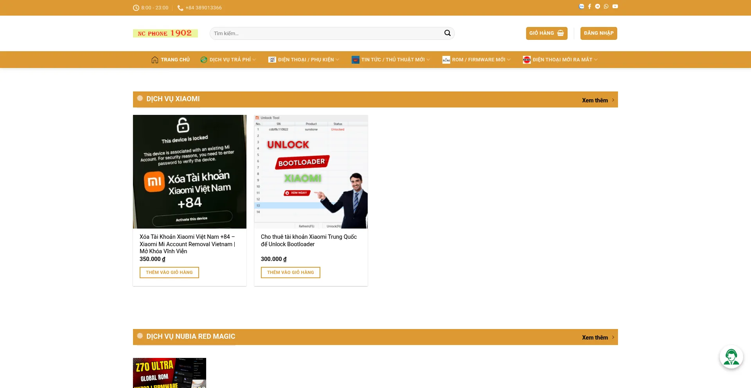Expand the ROM / FIRMWARE MỚI chevron
Screen dimensions: 751x388
coord(509,60)
